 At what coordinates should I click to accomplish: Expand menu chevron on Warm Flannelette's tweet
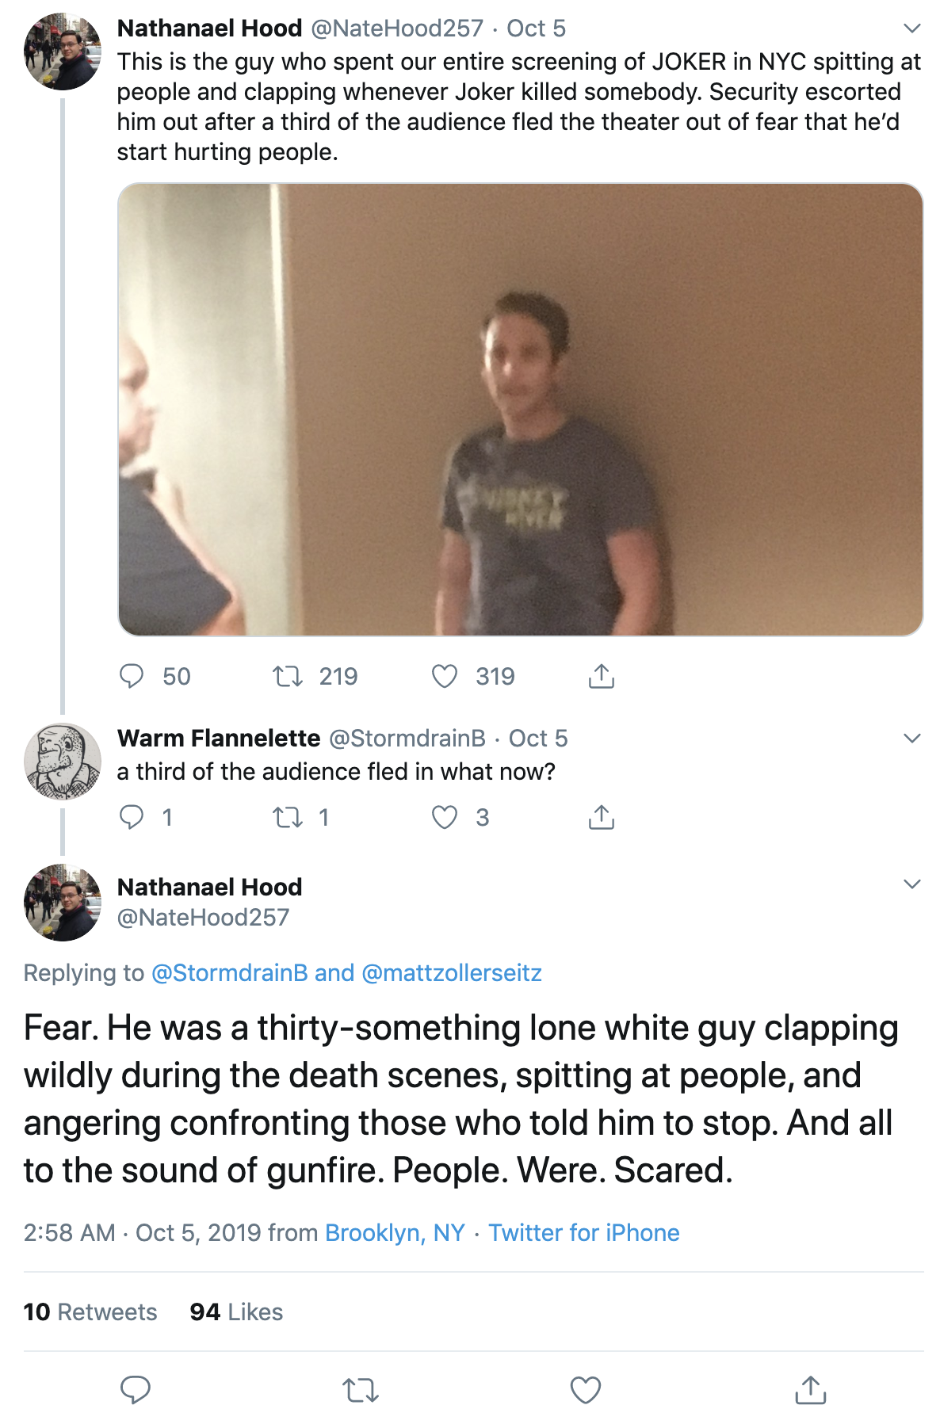pos(912,739)
